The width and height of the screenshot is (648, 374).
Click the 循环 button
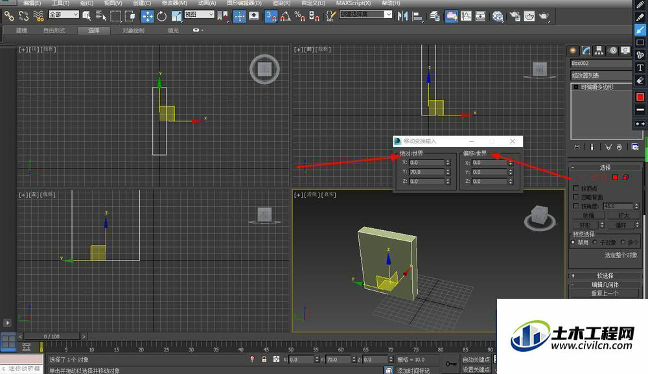(x=621, y=225)
